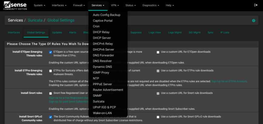Click the pfSense Community Edition logo
Screen dimensions: 263x124
(x=15, y=5)
